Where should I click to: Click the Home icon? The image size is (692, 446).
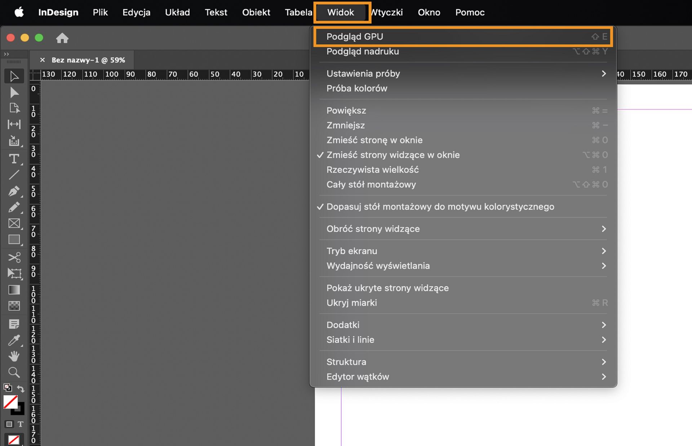(x=62, y=38)
